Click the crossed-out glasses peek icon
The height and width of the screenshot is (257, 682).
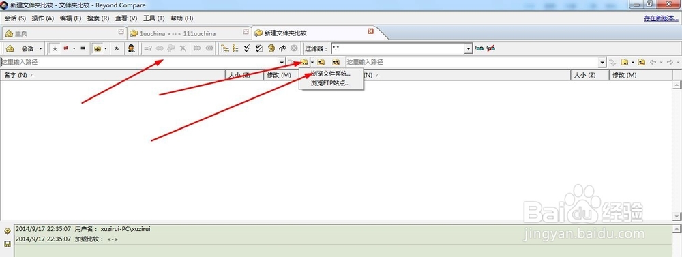[491, 48]
